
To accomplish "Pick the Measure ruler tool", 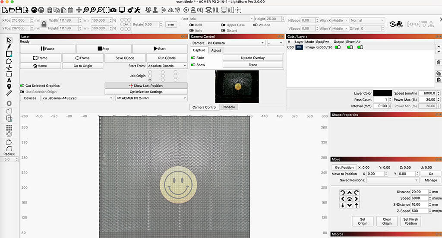I will [x=9, y=93].
